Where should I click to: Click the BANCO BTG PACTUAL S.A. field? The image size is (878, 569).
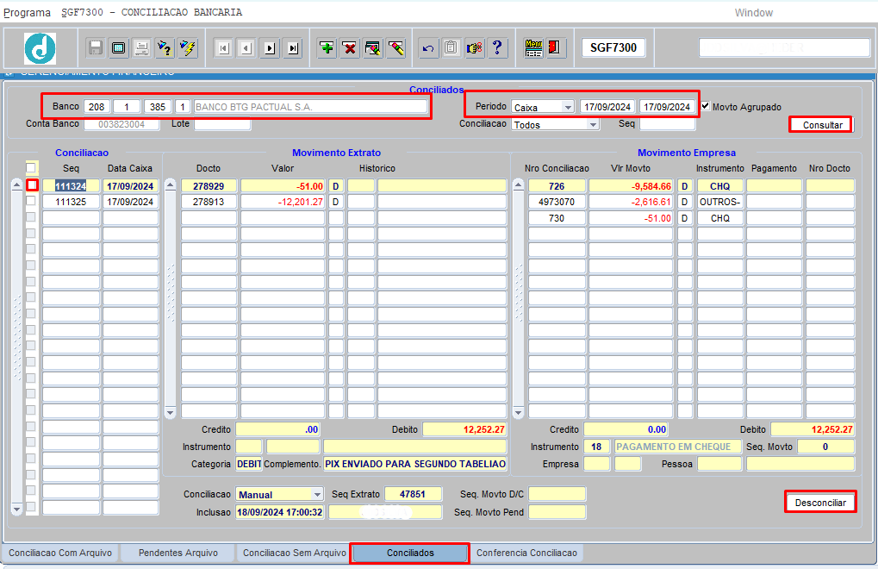(x=310, y=107)
